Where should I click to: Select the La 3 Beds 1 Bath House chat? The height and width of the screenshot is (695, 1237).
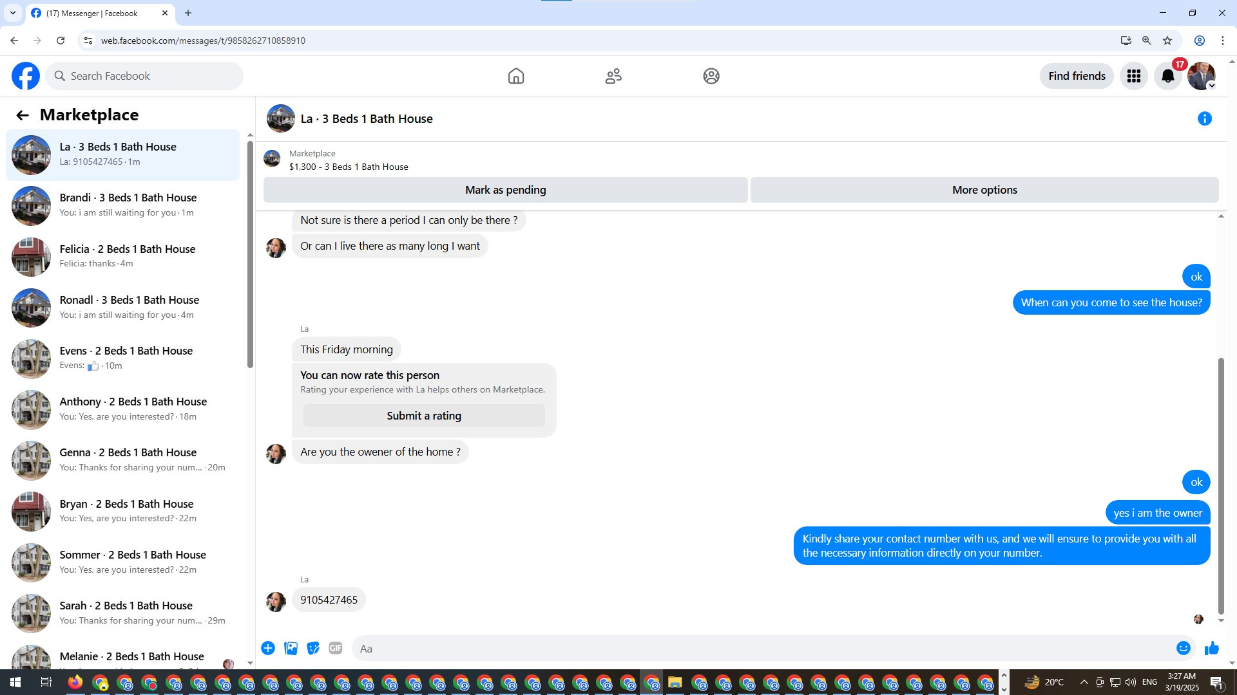click(x=122, y=155)
